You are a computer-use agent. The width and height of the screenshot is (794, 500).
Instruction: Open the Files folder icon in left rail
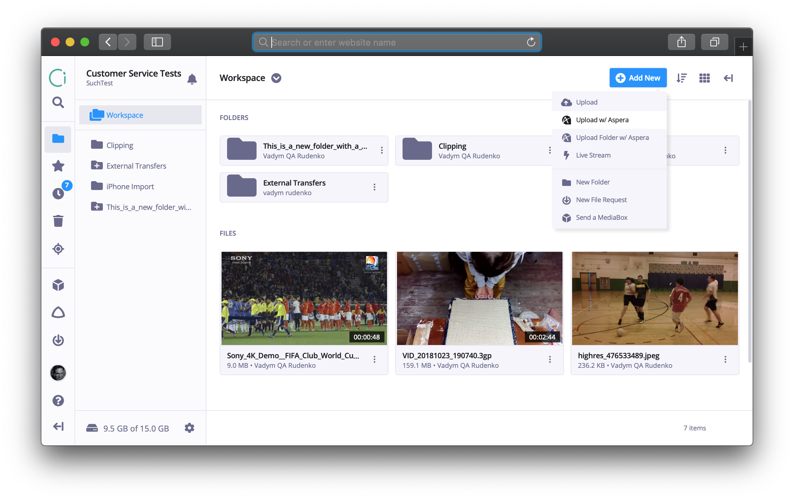pos(58,139)
